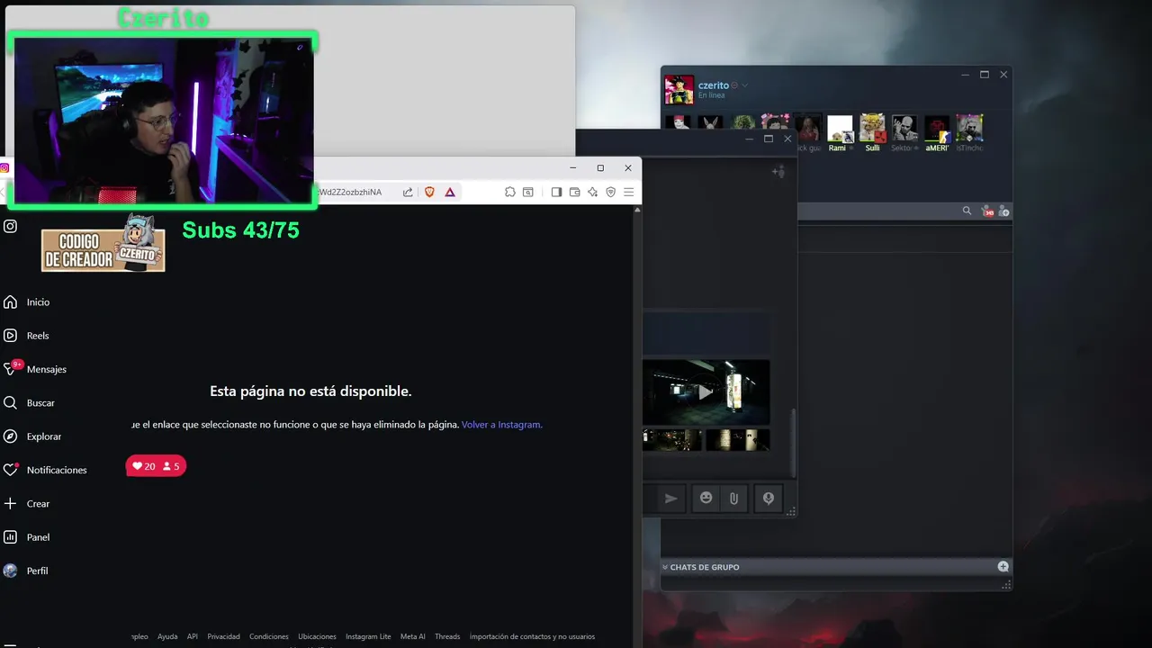This screenshot has width=1152, height=648.
Task: Click Instagram Lite footer link
Action: click(x=368, y=636)
